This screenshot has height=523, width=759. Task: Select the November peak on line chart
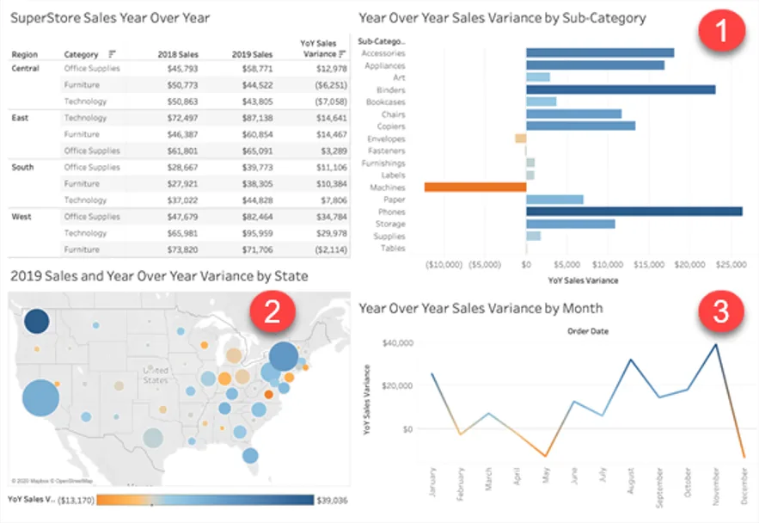point(716,344)
